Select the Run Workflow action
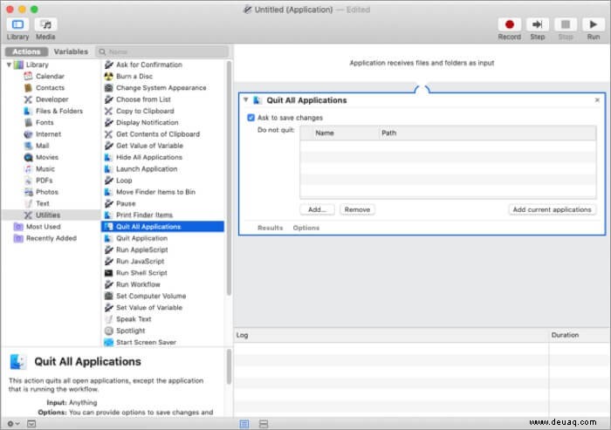Viewport: 611px width, 430px height. (138, 284)
